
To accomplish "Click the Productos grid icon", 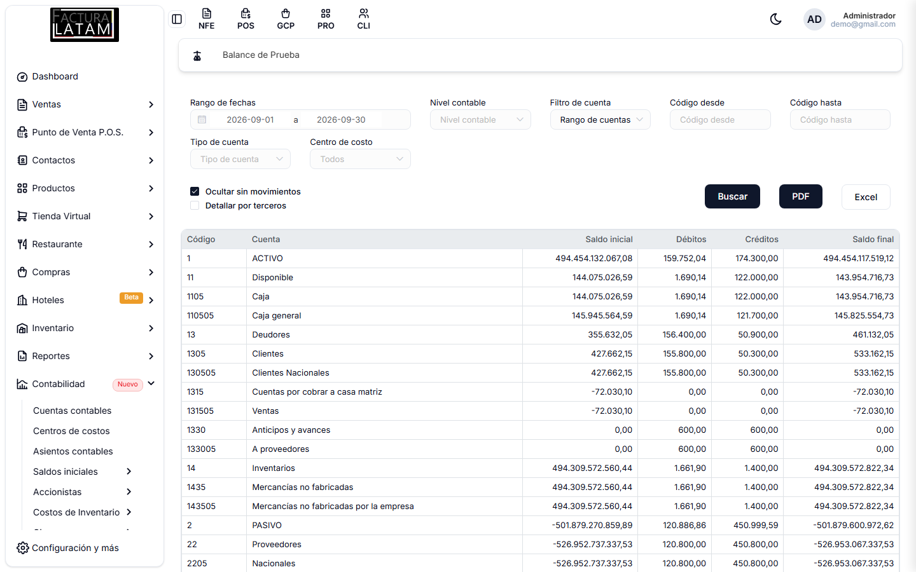I will (22, 189).
